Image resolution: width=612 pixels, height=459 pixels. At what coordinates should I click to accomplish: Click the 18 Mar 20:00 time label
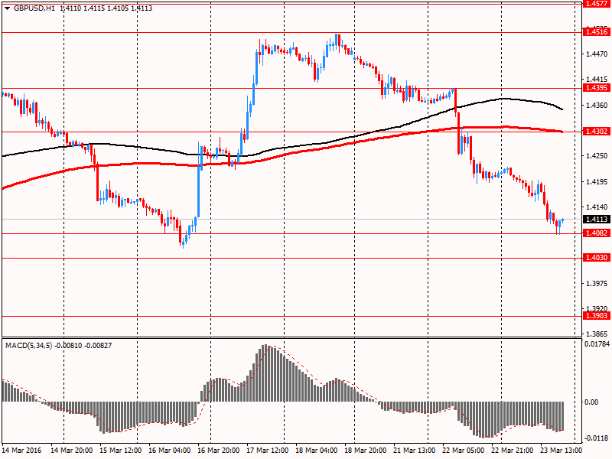tap(366, 451)
